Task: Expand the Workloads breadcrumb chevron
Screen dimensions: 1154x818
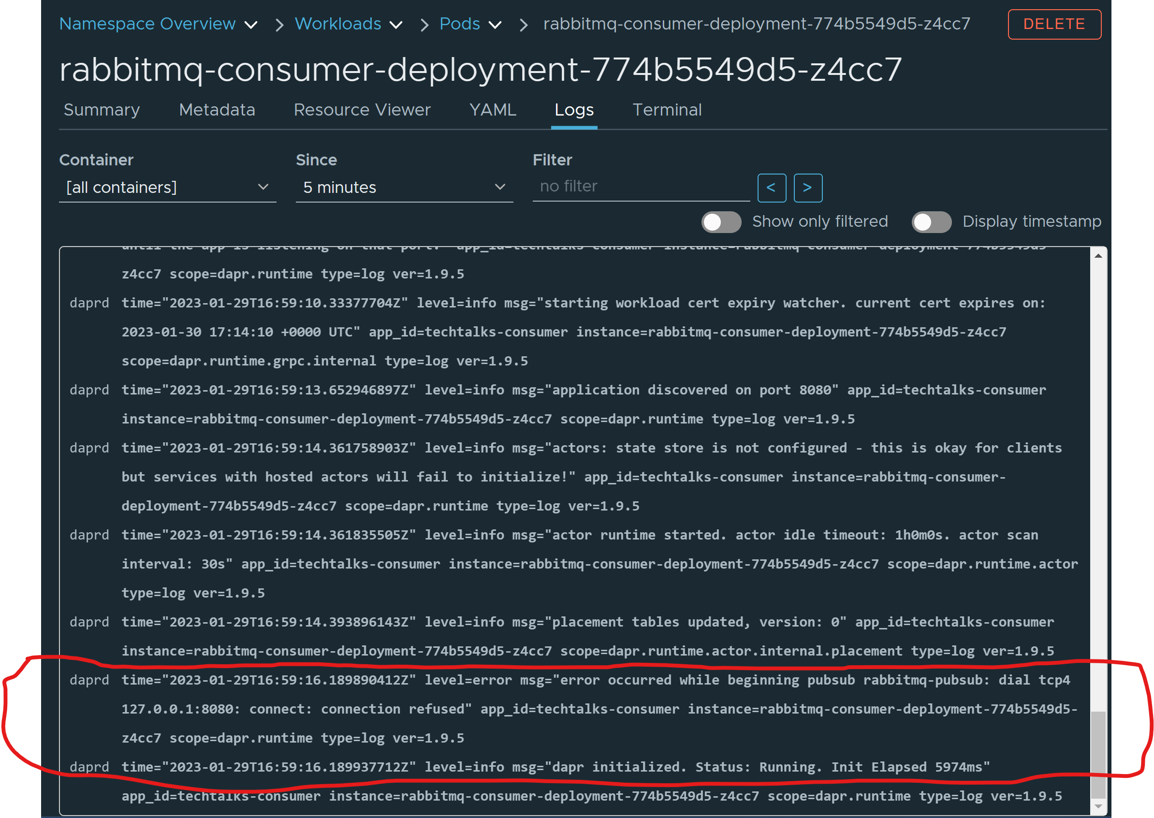Action: (x=397, y=24)
